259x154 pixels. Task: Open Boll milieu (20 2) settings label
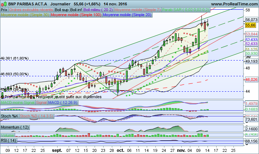[98, 10]
